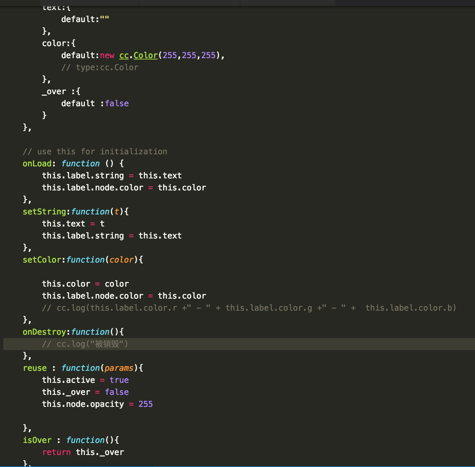The image size is (475, 467).
Task: Place cursor on setString function name
Action: [x=44, y=212]
